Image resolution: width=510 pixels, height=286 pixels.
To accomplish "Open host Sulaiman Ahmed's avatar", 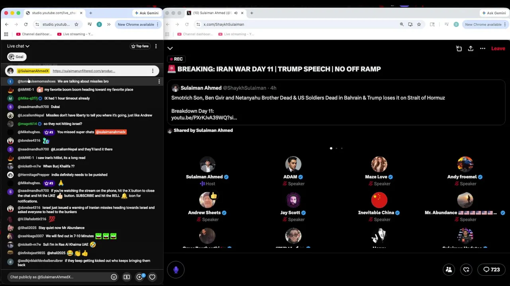I will (207, 164).
